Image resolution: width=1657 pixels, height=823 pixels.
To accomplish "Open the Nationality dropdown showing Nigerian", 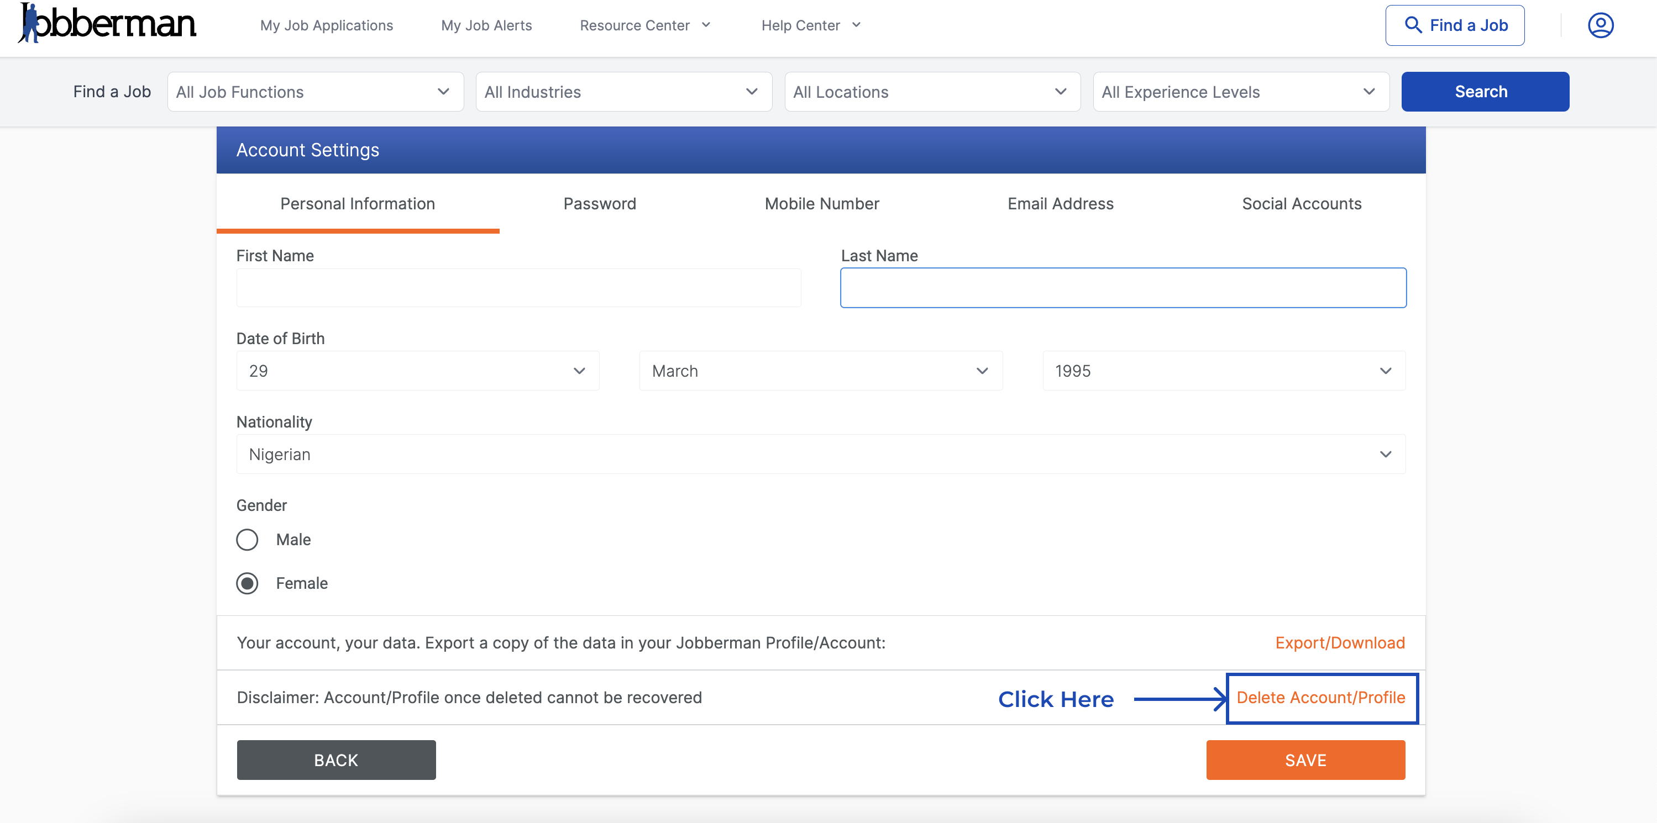I will tap(821, 455).
